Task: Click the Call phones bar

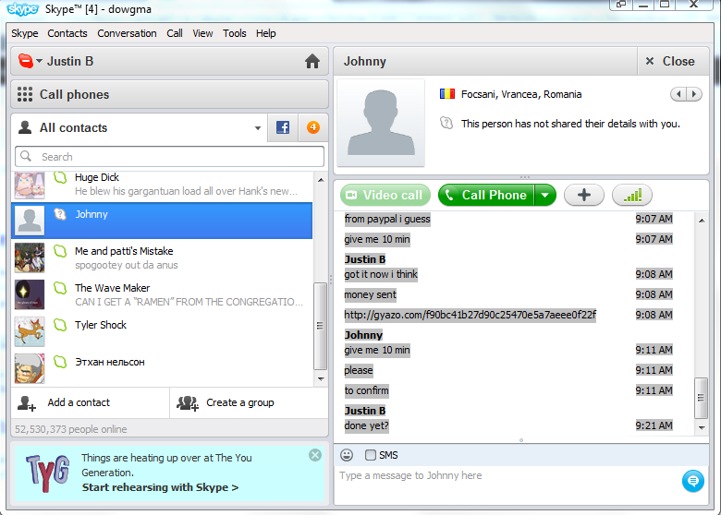Action: 170,94
